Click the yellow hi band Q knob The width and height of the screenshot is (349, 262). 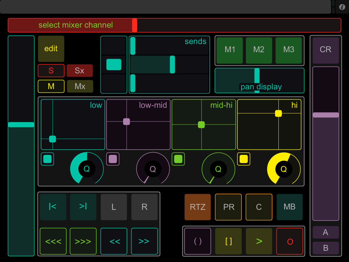pyautogui.click(x=284, y=169)
